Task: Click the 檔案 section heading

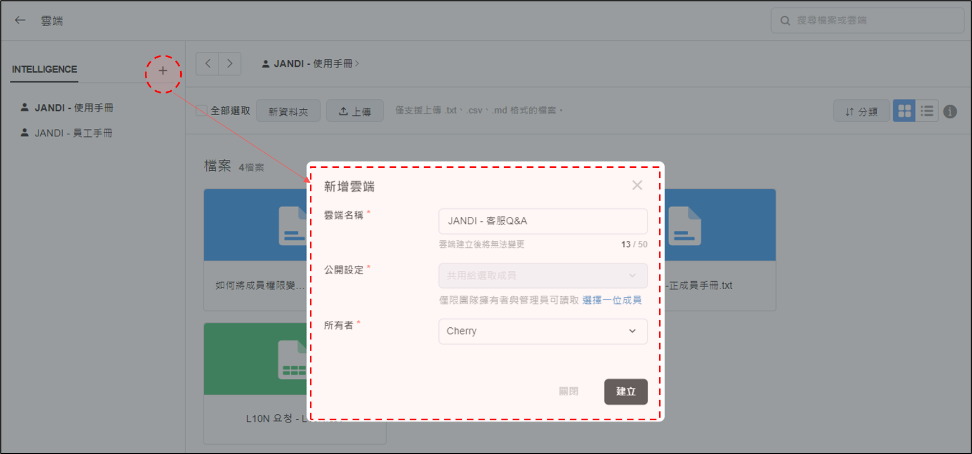Action: 218,166
